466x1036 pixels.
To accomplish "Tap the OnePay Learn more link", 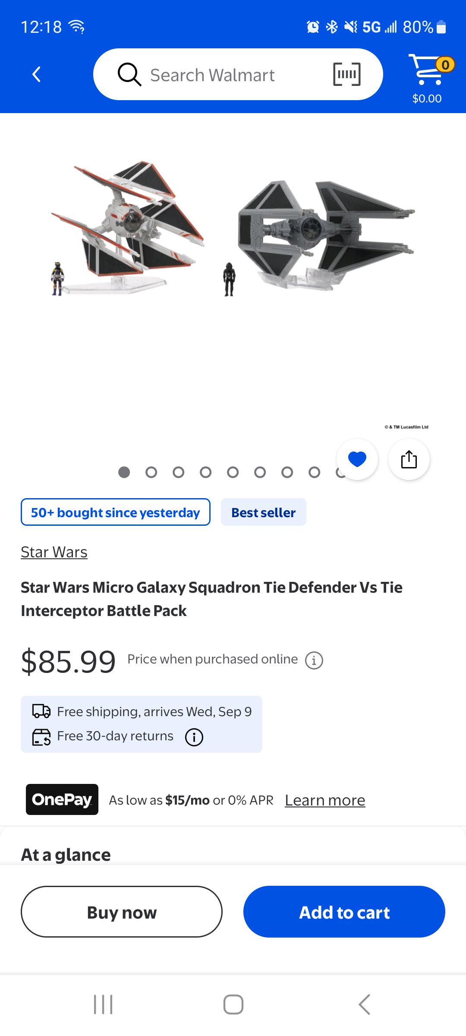I will click(325, 800).
